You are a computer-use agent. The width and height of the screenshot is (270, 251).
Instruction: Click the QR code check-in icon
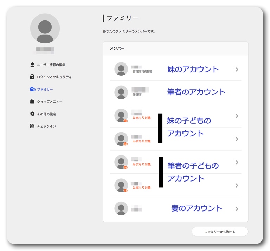32,126
